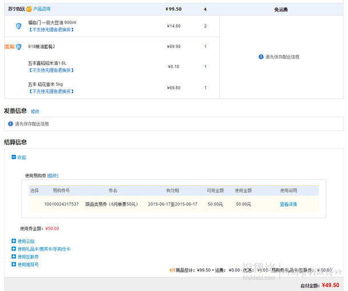Click the order subtotal ¥99.50 in header
This screenshot has width=348, height=291.
[x=173, y=9]
